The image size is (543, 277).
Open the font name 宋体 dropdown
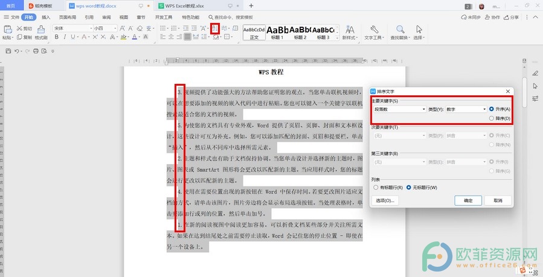pos(91,28)
